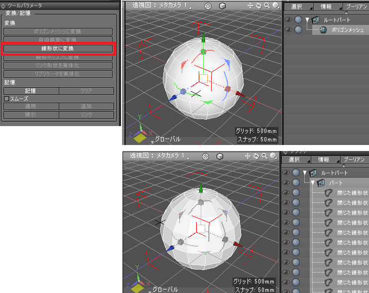
Task: Click the 記憶 button
Action: click(x=31, y=91)
